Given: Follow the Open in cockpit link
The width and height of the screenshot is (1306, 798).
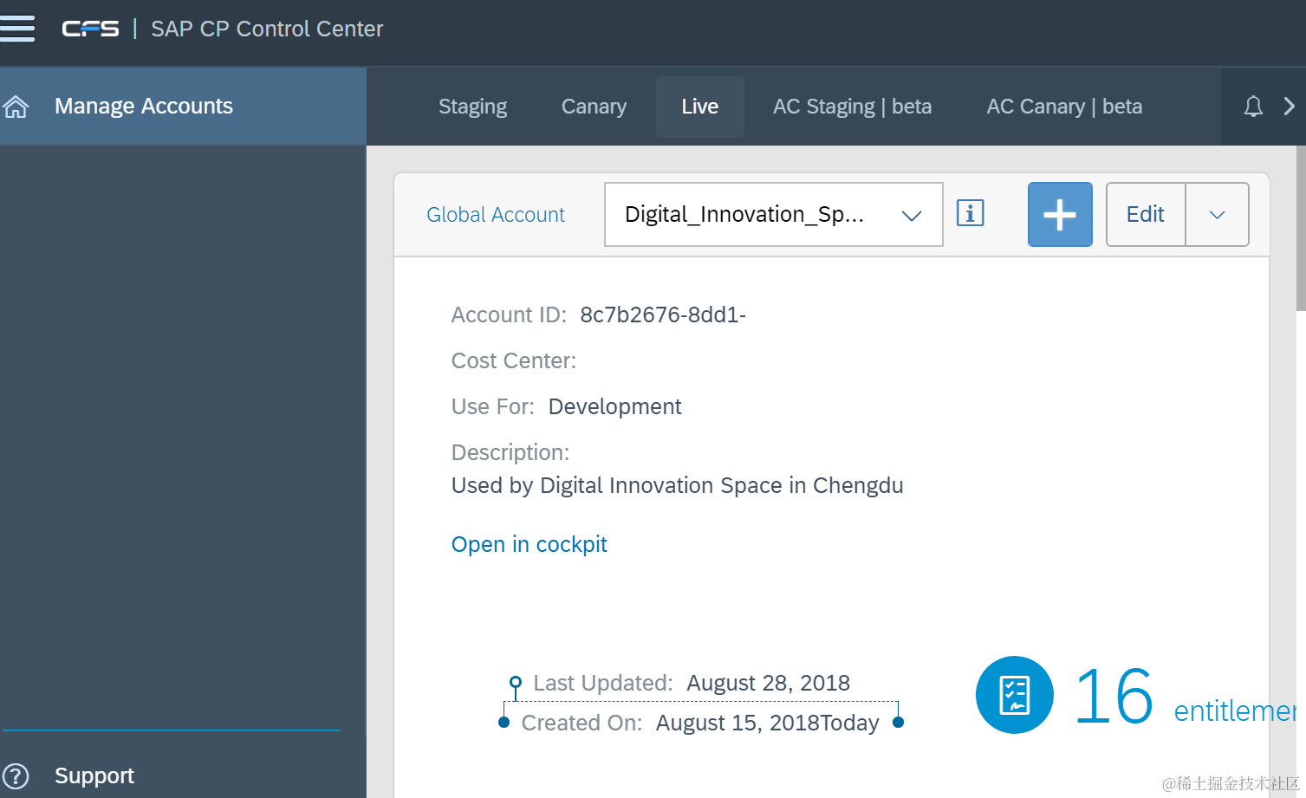Looking at the screenshot, I should click(529, 544).
